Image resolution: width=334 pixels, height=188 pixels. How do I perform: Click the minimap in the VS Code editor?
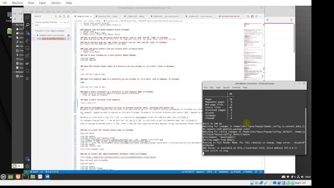253,51
